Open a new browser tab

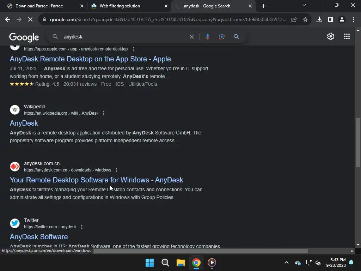pos(264,6)
